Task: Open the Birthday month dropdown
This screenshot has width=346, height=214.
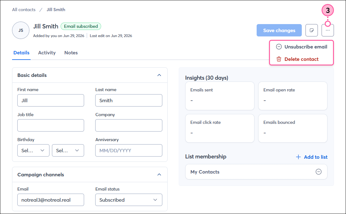Action: (33, 150)
